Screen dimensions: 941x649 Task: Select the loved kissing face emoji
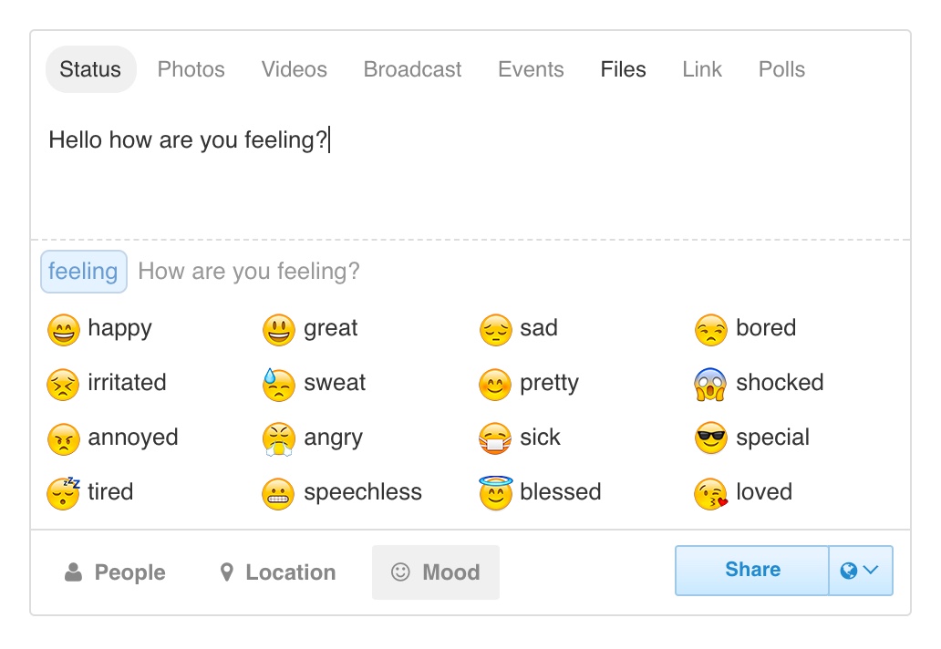710,494
